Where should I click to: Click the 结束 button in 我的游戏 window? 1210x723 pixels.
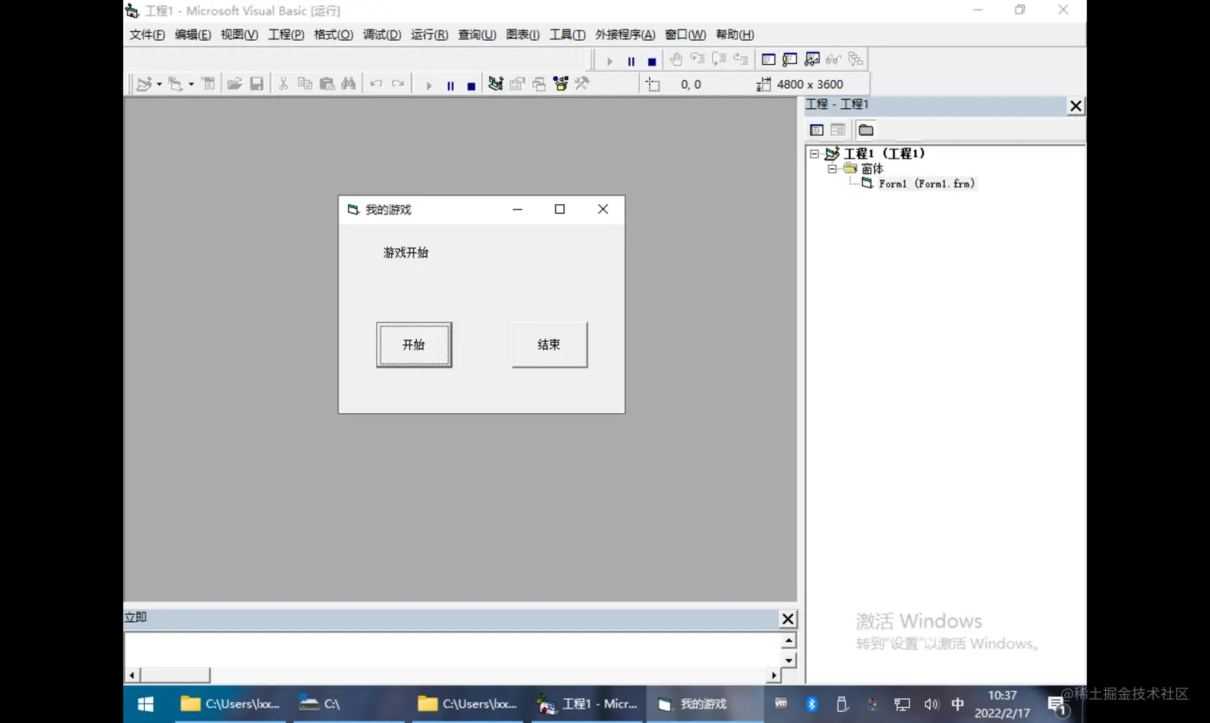pos(550,345)
